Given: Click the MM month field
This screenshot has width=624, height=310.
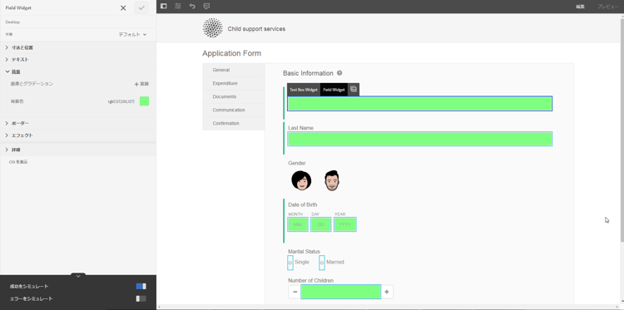Looking at the screenshot, I should click(x=298, y=224).
